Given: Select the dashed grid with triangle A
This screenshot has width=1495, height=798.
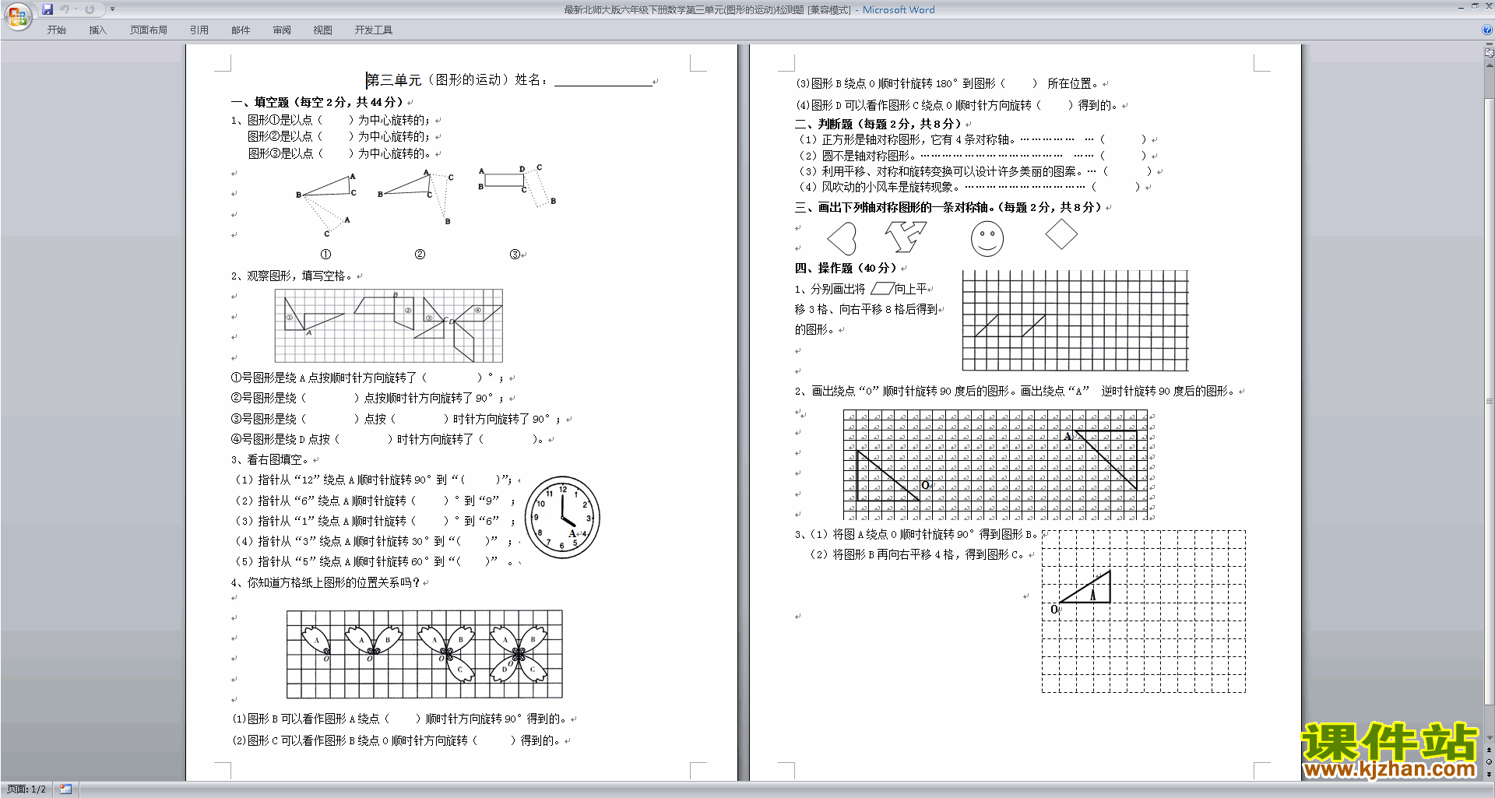Looking at the screenshot, I should point(1144,612).
